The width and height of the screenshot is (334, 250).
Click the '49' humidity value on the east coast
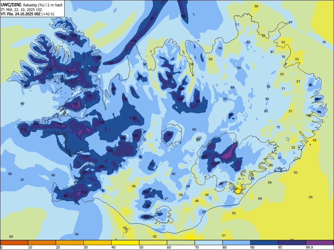coord(314,140)
